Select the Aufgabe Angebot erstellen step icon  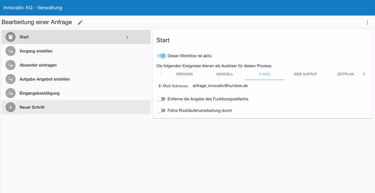pyautogui.click(x=10, y=79)
